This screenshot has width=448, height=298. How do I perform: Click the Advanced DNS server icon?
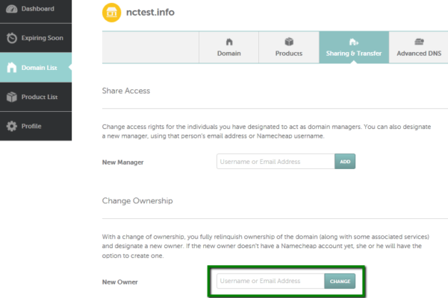click(419, 42)
